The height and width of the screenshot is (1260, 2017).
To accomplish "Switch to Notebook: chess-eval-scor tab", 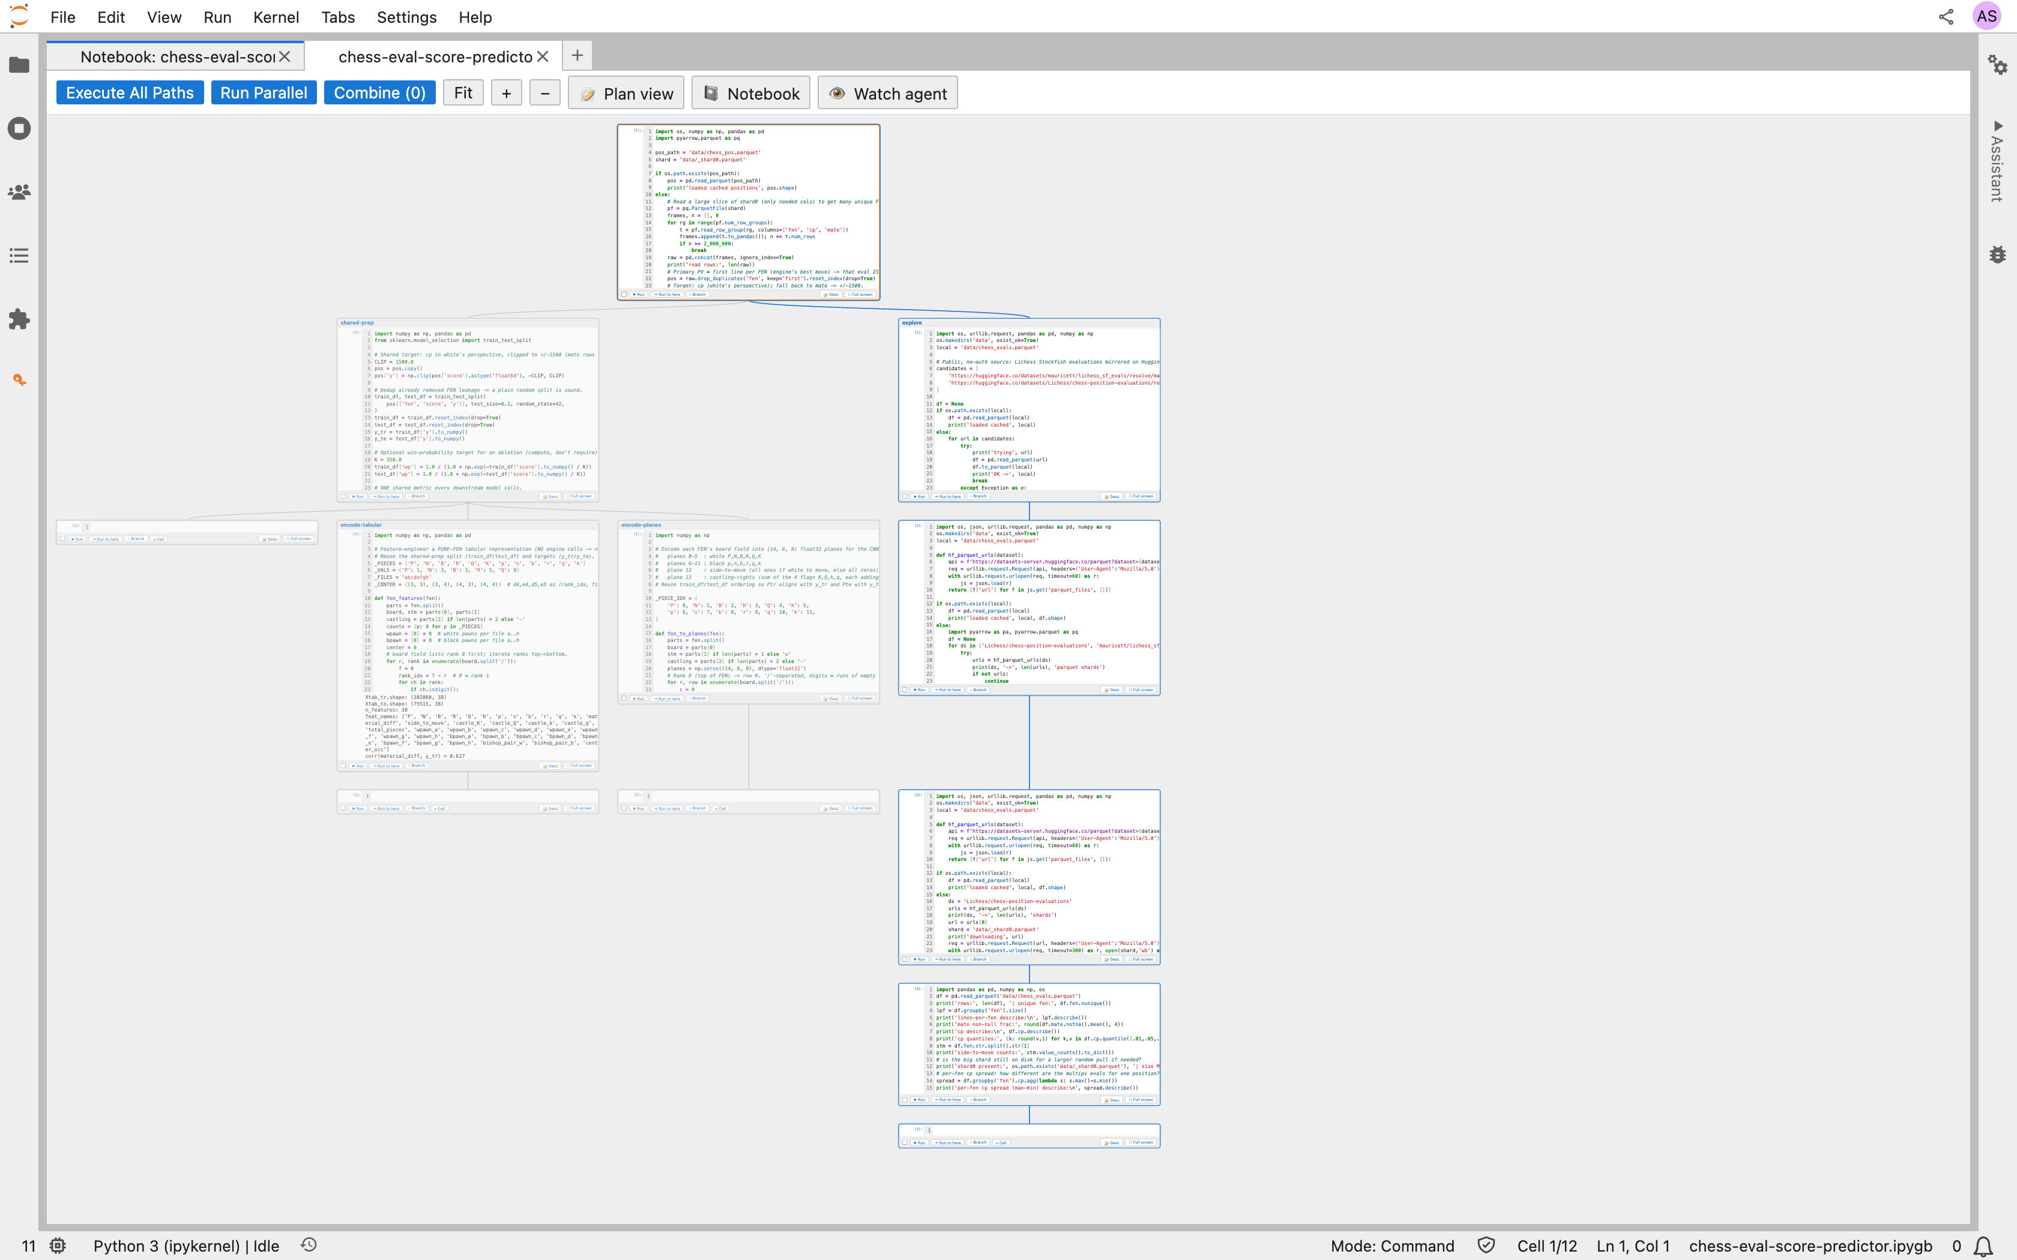I will [176, 56].
